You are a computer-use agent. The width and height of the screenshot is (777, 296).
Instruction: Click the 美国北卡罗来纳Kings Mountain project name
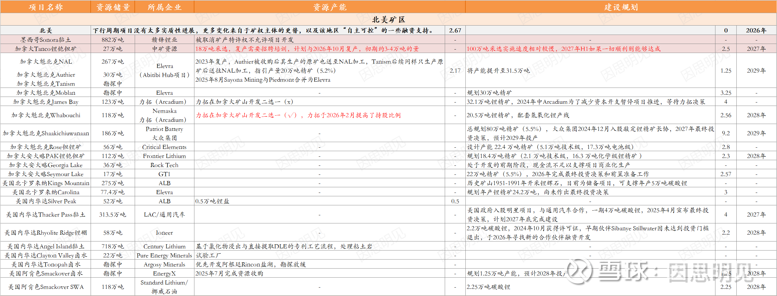[x=46, y=183]
